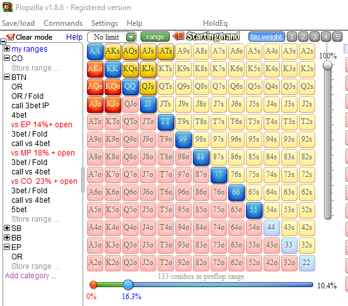Toggle the Clear mode checkbox
This screenshot has height=306, width=348.
[x=11, y=37]
